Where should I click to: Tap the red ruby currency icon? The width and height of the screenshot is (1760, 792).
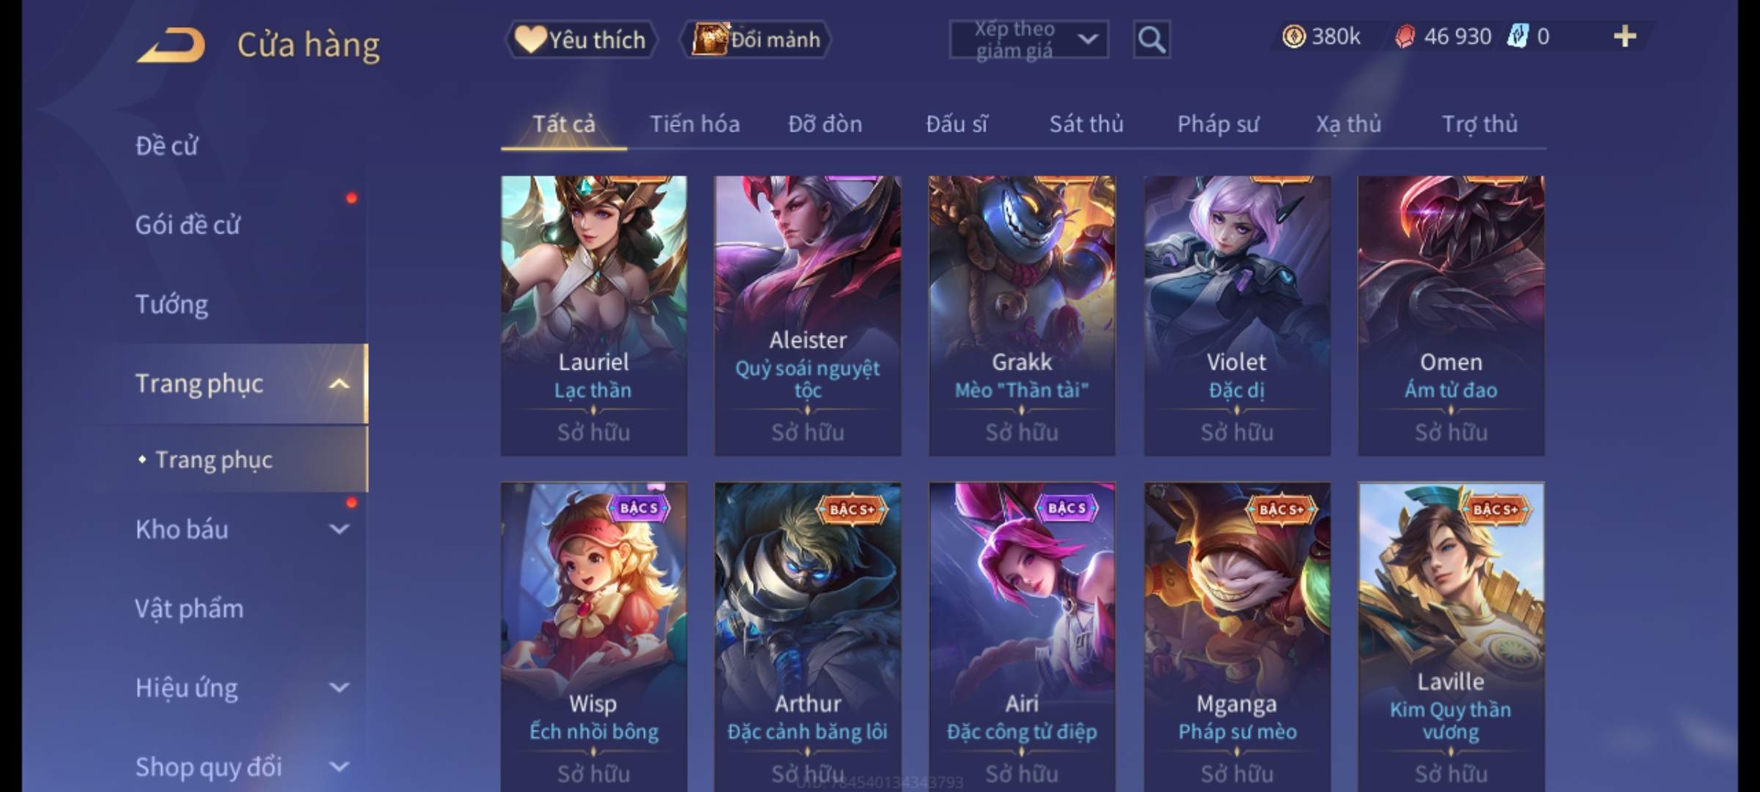[1404, 37]
